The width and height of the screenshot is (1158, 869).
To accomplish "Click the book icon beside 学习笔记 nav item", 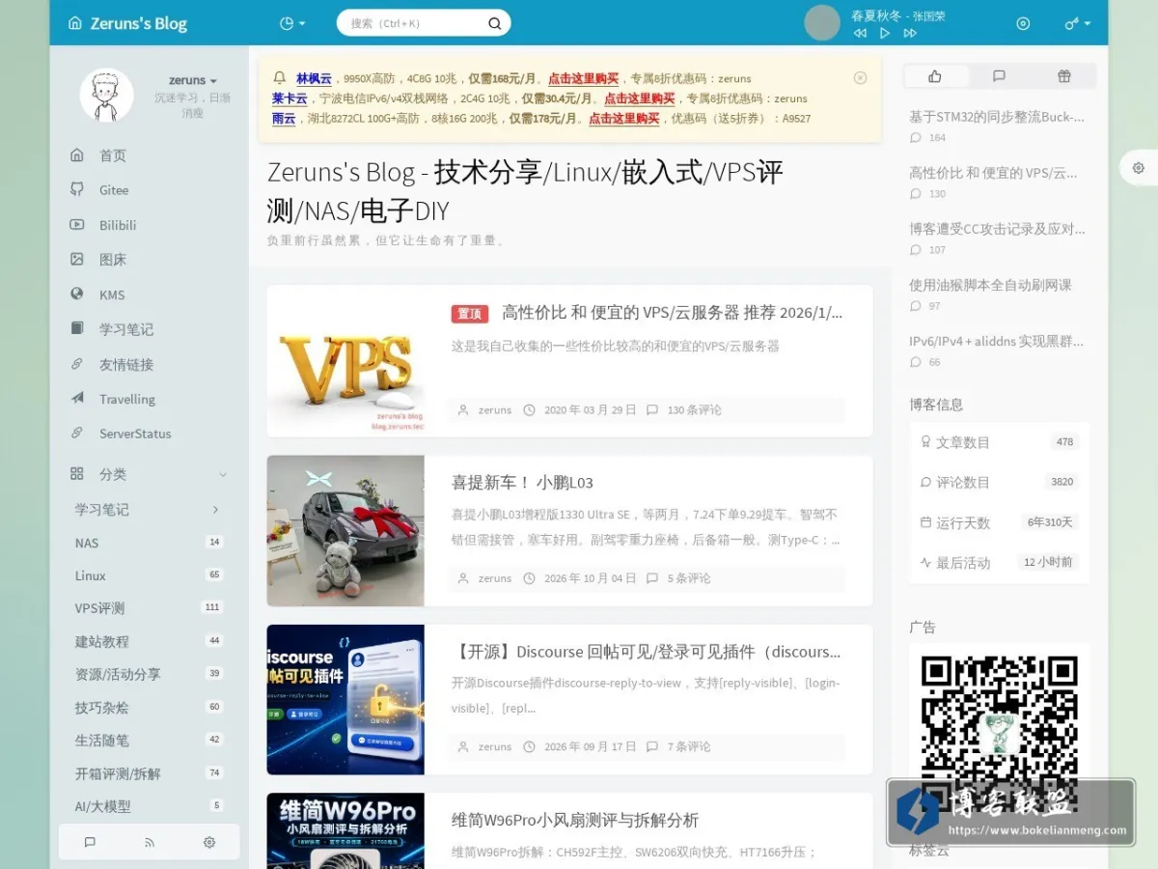I will pos(77,328).
